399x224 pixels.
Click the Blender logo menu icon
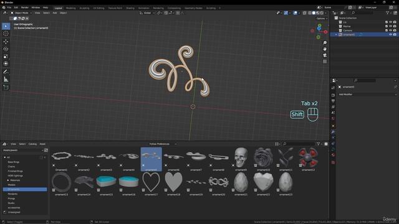(4, 7)
